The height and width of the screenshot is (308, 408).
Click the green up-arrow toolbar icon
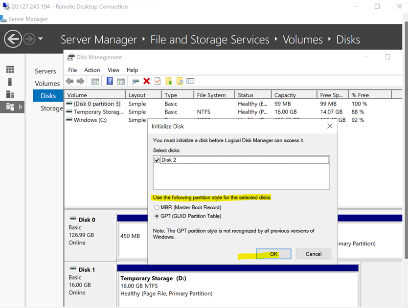pos(169,81)
